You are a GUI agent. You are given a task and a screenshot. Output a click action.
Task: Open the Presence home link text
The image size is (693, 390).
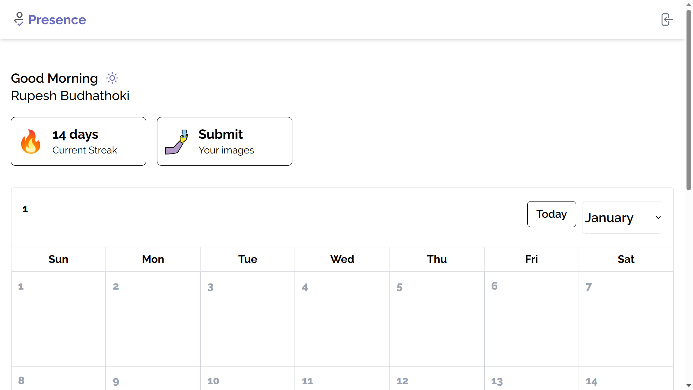point(57,19)
